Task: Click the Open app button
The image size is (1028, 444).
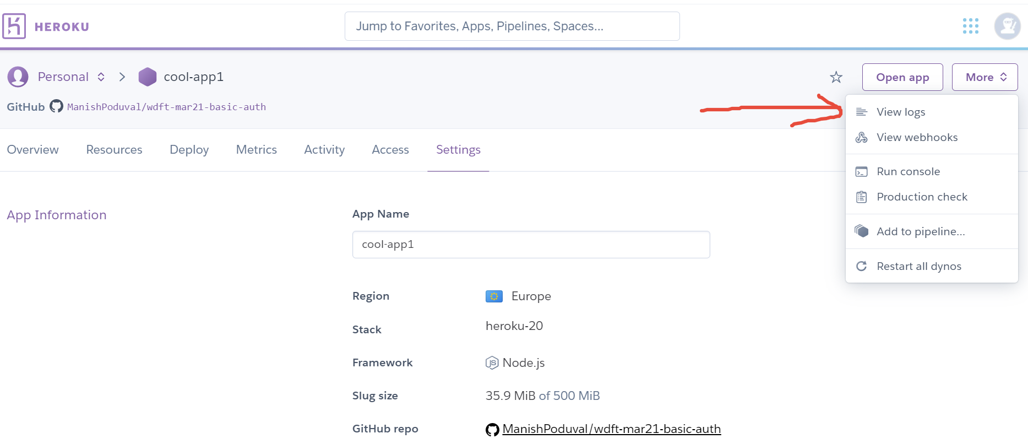Action: [x=902, y=77]
